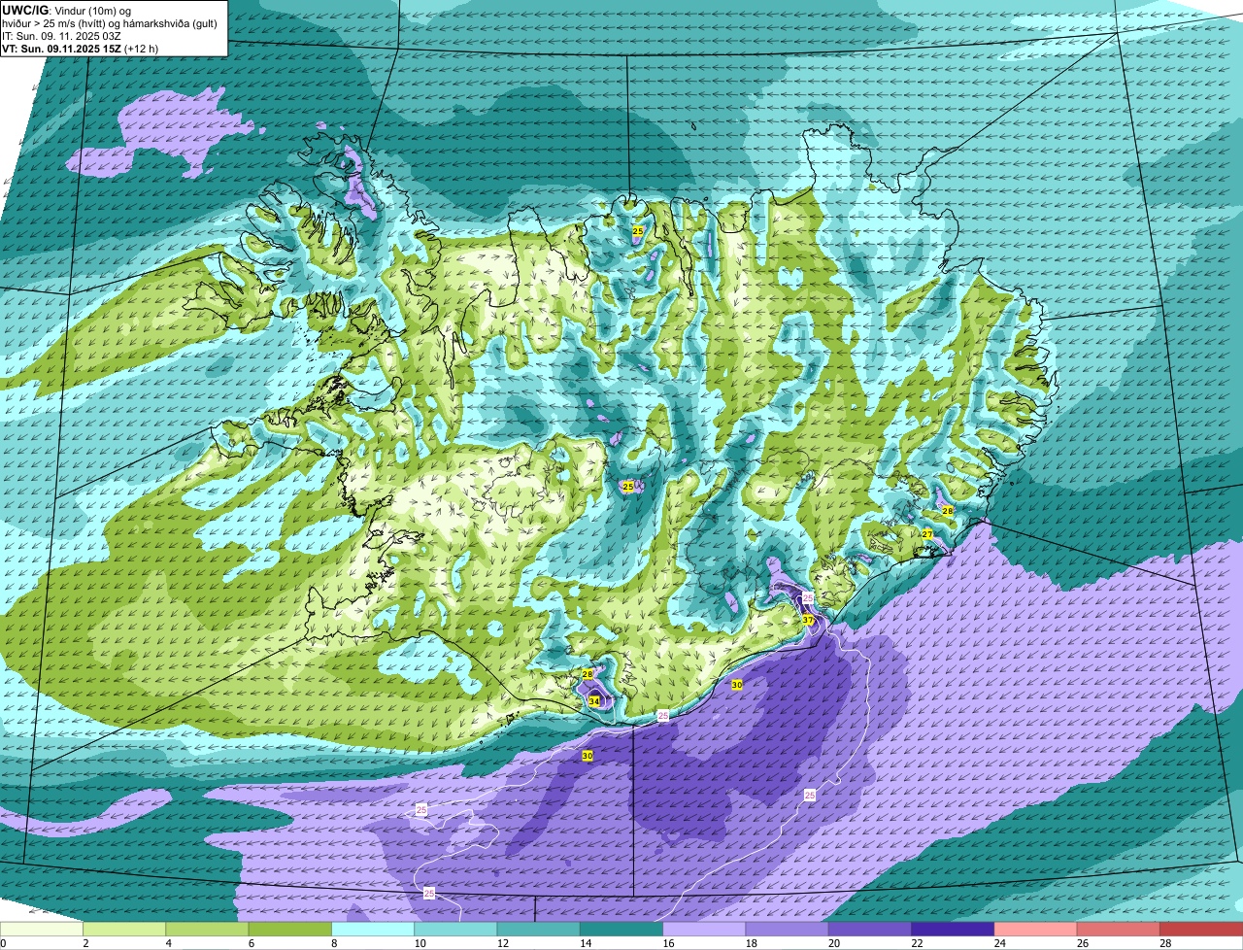Click the 24–26 m/s light salmon legend swatch
The width and height of the screenshot is (1243, 950).
[x=1035, y=930]
